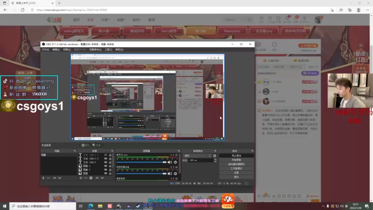This screenshot has width=373, height=210.
Task: Toggle lock on text source (GDI+) 2
Action: pyautogui.click(x=110, y=159)
